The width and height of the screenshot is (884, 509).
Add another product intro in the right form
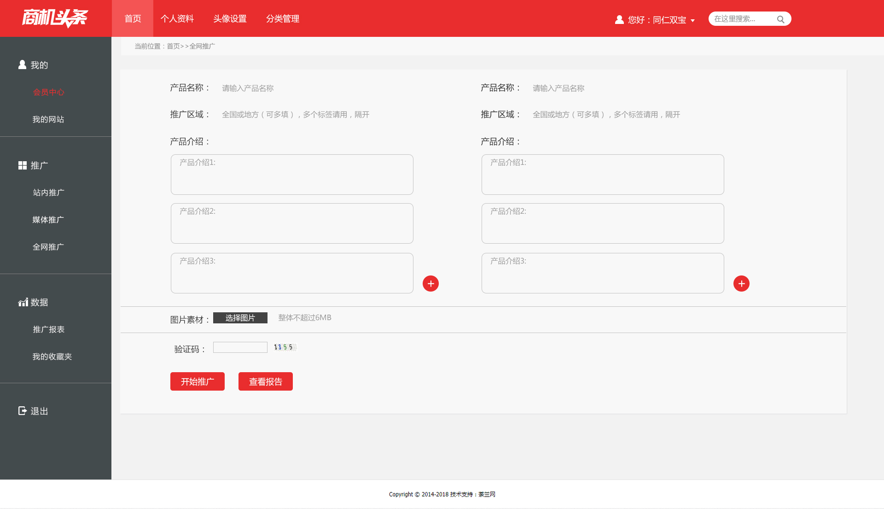point(741,283)
